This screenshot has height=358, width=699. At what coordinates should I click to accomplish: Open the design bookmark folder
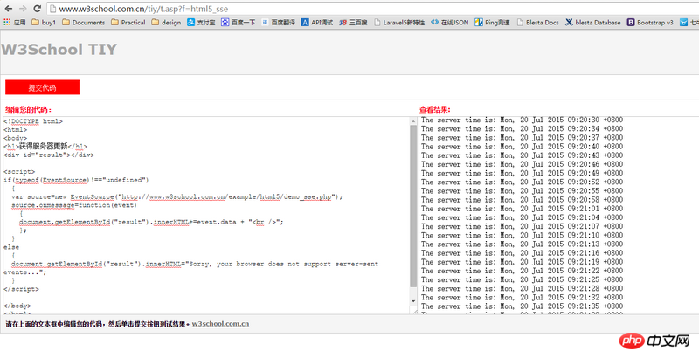pyautogui.click(x=166, y=22)
